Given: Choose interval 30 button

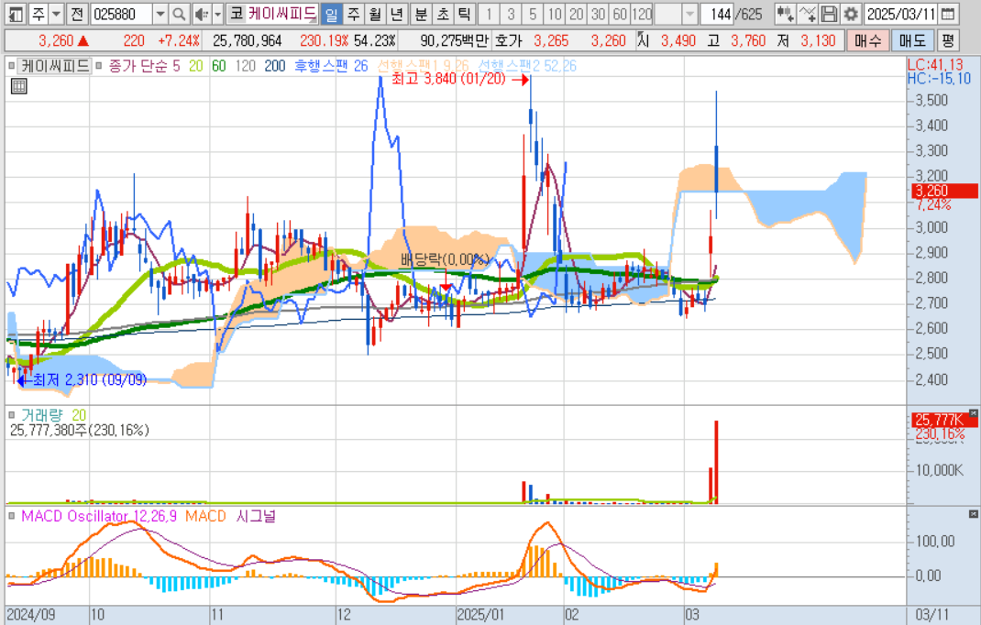Looking at the screenshot, I should (x=598, y=13).
